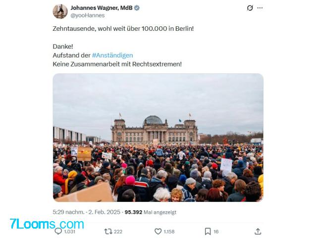This screenshot has height=238, width=317.
Task: Open Johannes Wagner's profile avatar
Action: (x=60, y=11)
